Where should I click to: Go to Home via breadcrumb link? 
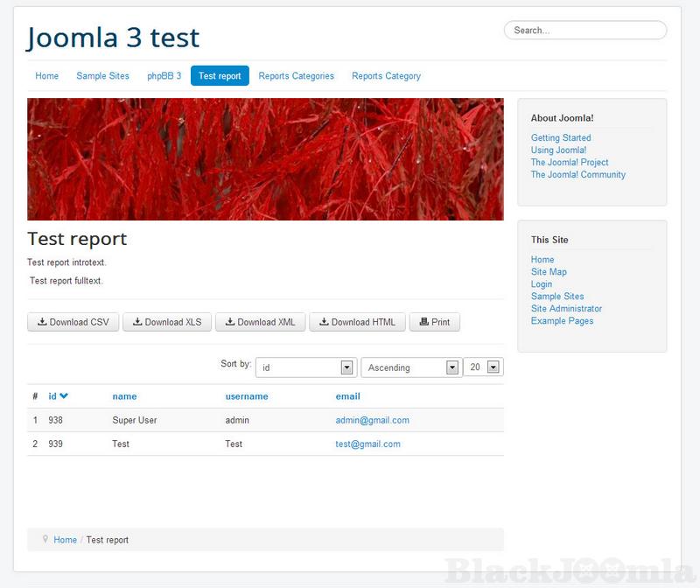pyautogui.click(x=65, y=540)
